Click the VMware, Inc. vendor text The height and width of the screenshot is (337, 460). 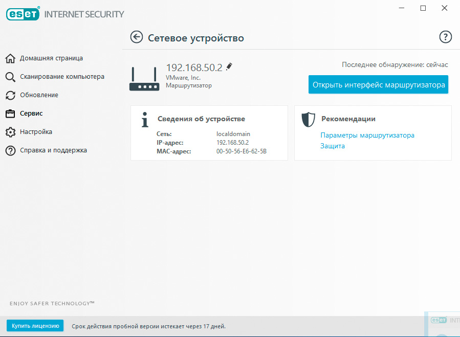pyautogui.click(x=183, y=78)
